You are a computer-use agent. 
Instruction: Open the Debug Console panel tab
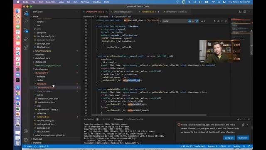tap(135, 120)
